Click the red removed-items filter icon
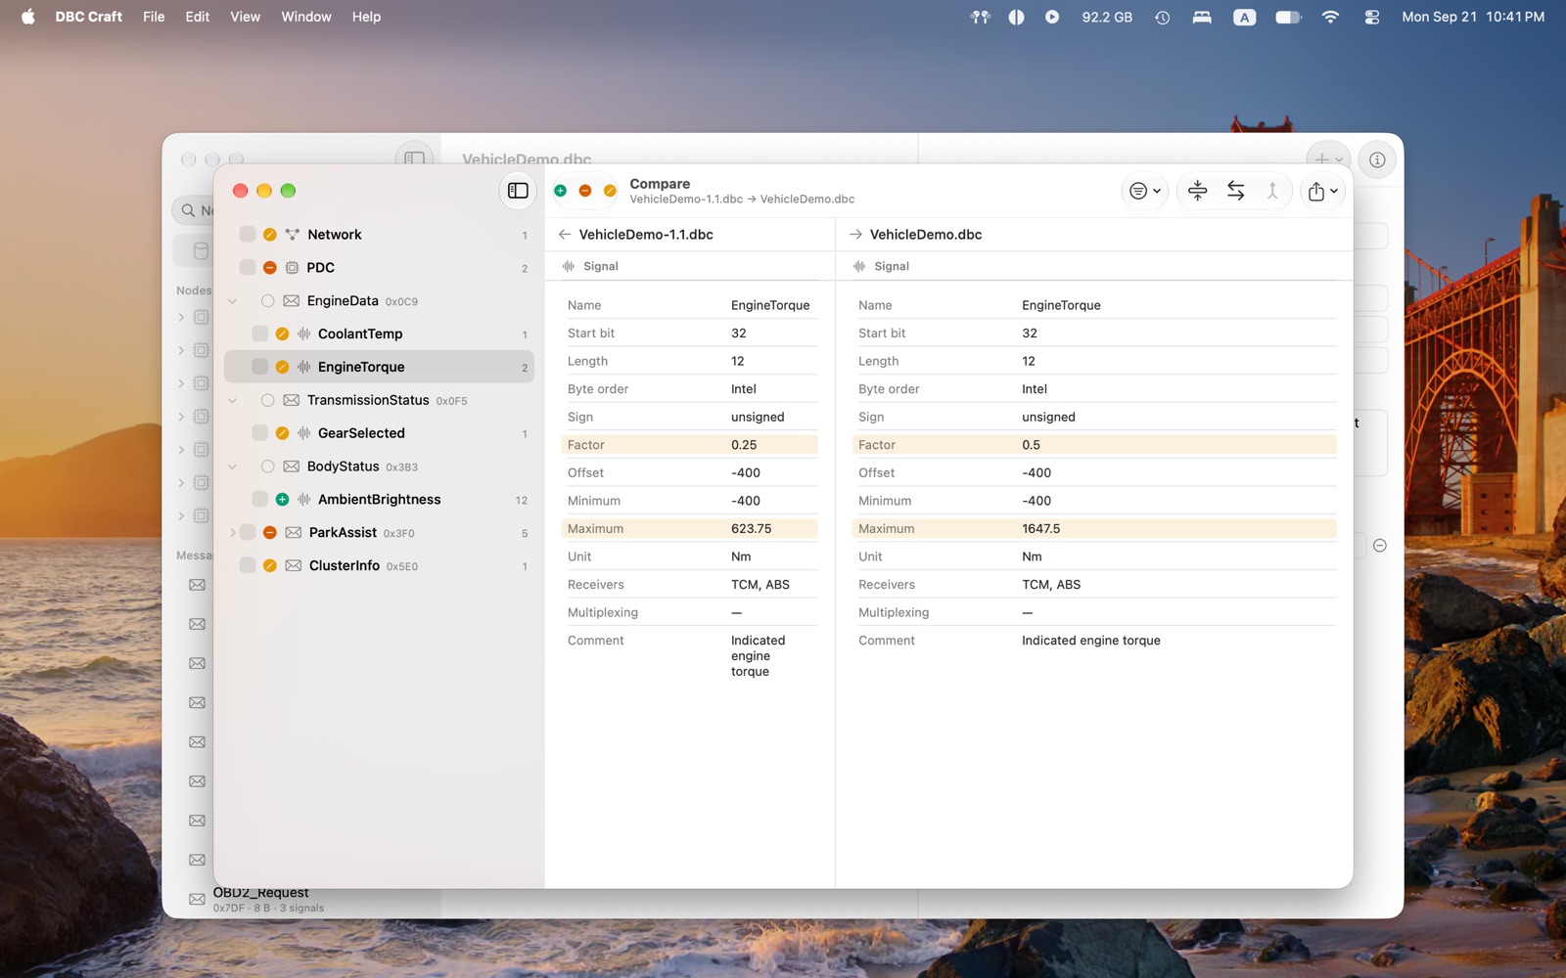1566x978 pixels. pyautogui.click(x=585, y=191)
